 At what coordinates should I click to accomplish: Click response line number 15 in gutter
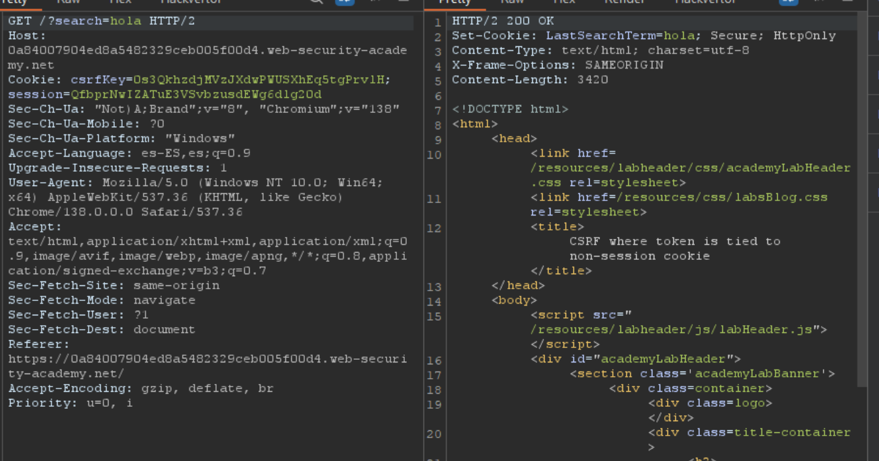pos(434,317)
